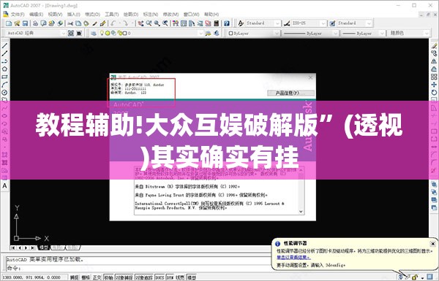Expand the 随颜色 plot style dropdown
The image size is (439, 281).
pos(427,34)
